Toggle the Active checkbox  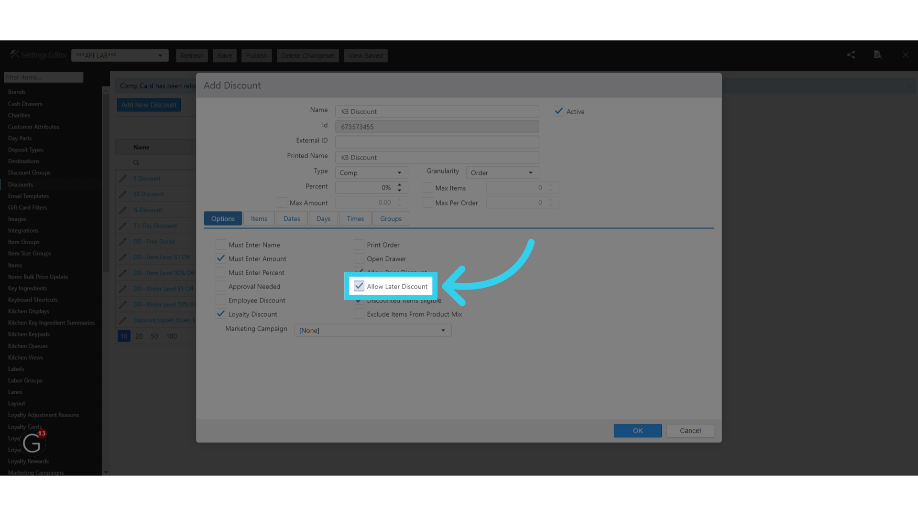tap(558, 111)
